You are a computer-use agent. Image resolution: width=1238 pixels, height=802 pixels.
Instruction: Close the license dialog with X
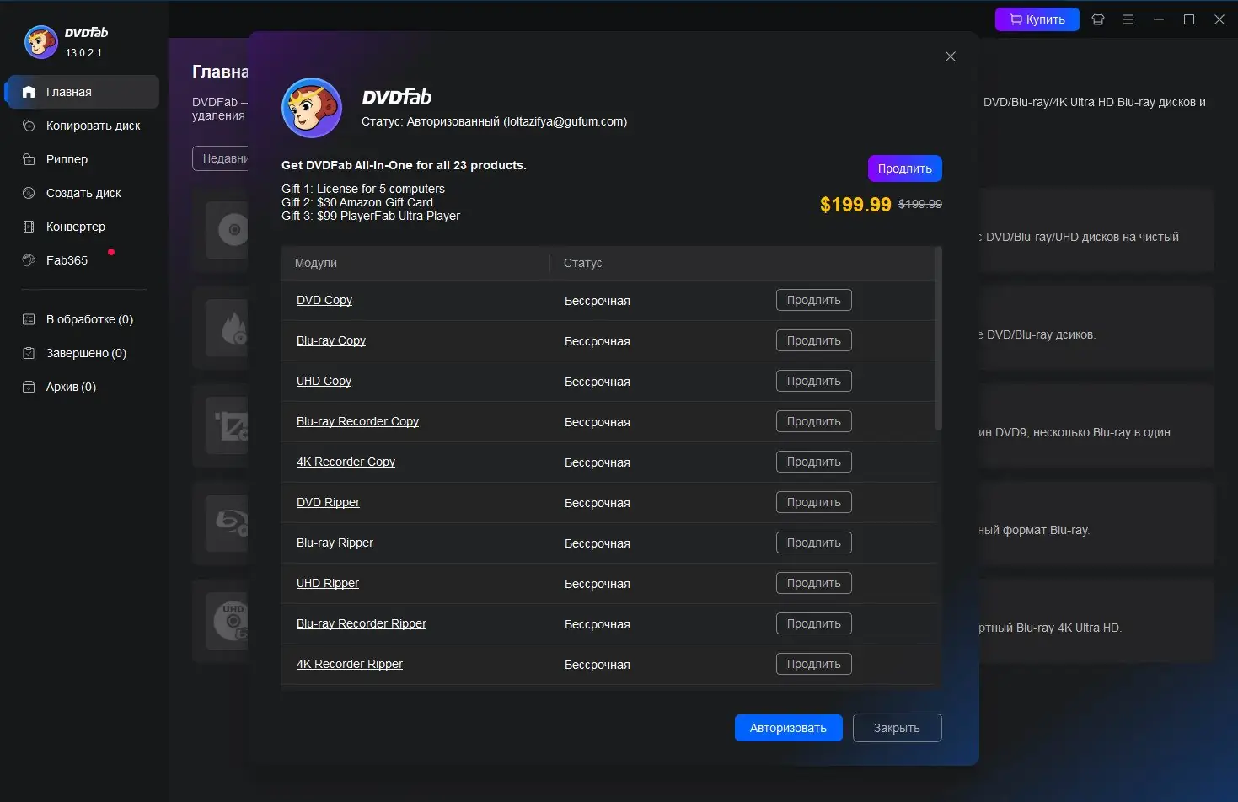pyautogui.click(x=951, y=56)
